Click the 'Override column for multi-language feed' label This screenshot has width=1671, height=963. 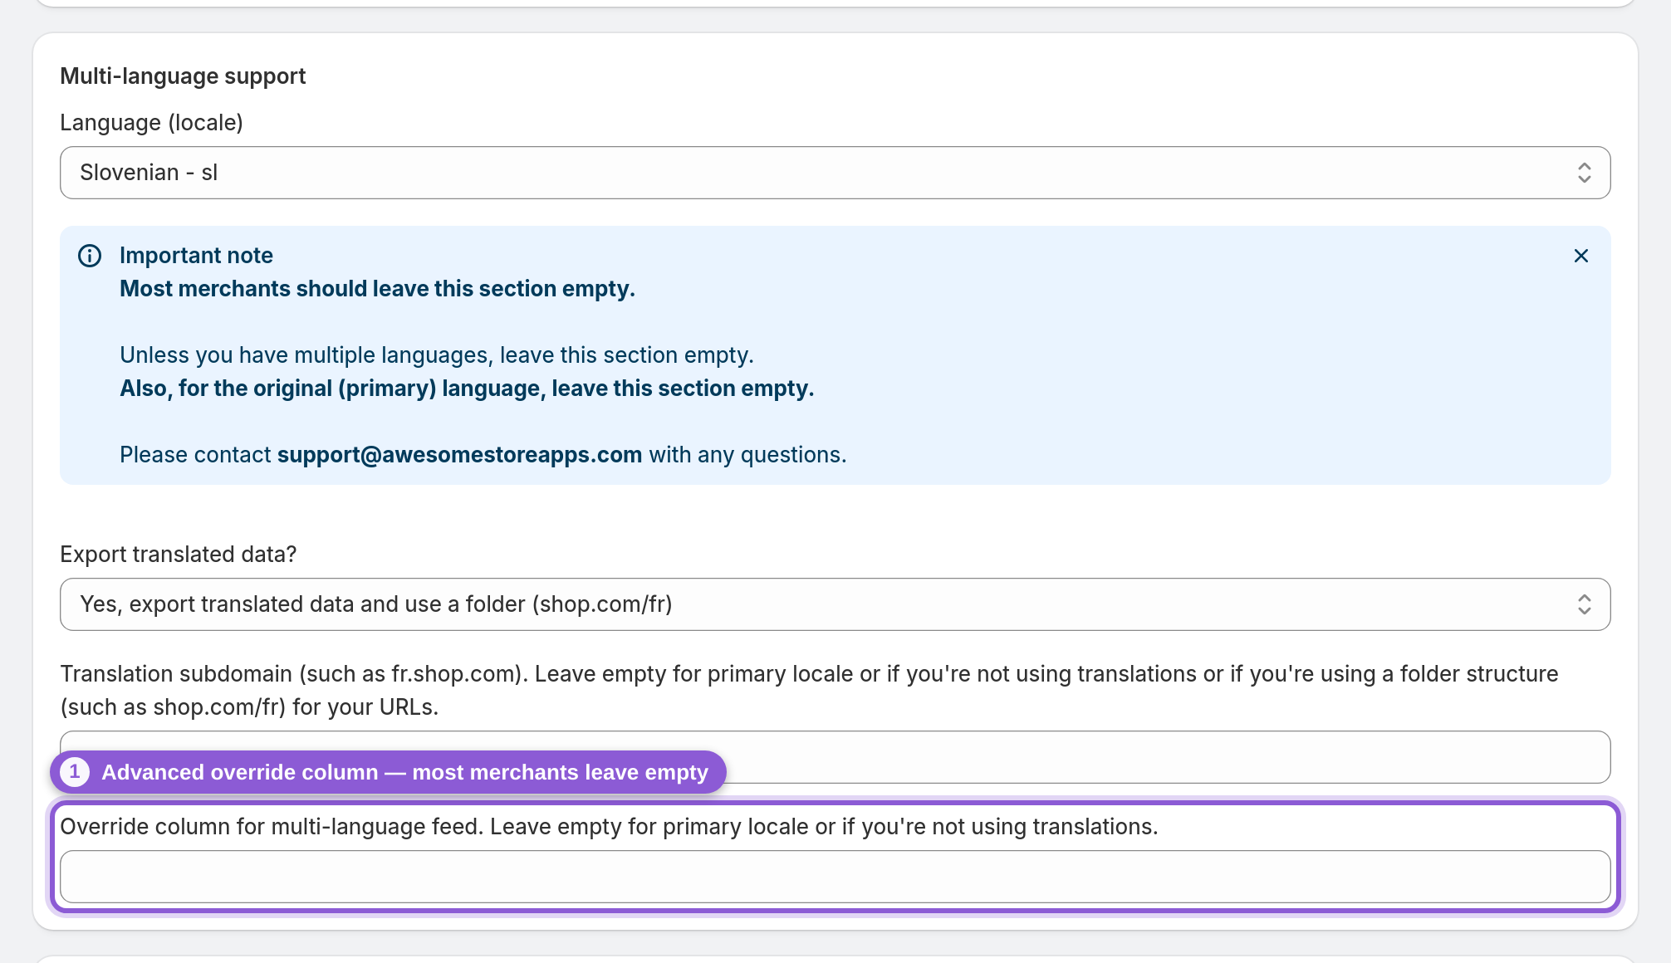point(609,827)
